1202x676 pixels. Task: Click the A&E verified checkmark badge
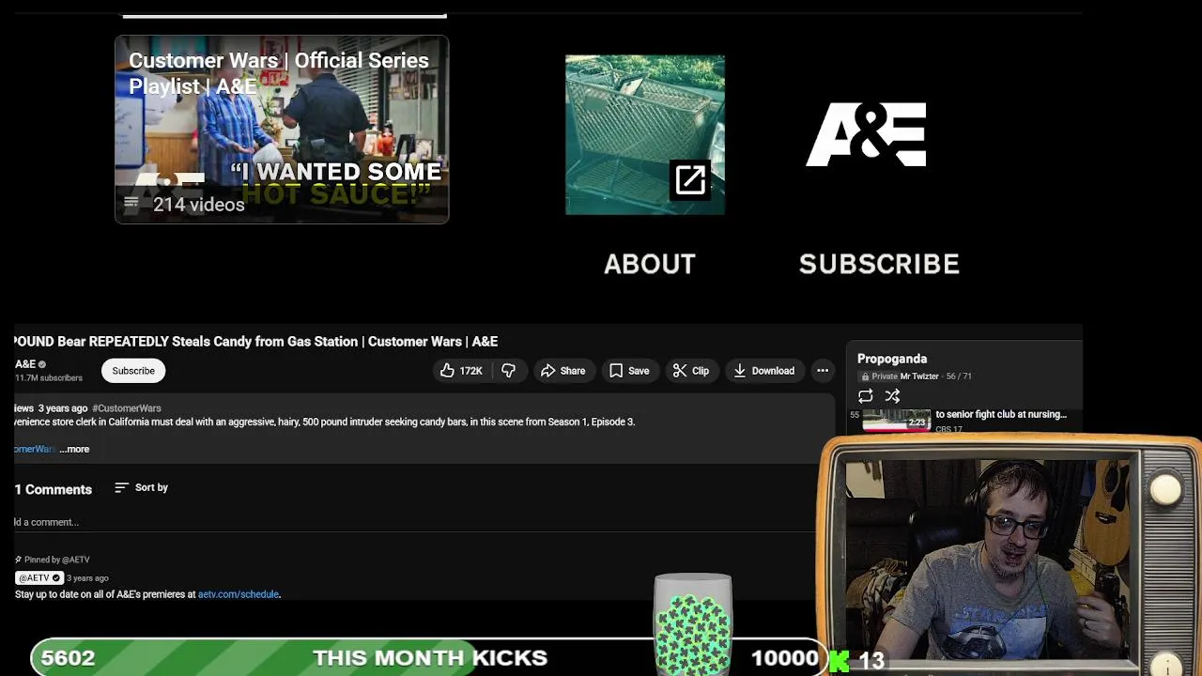click(41, 364)
